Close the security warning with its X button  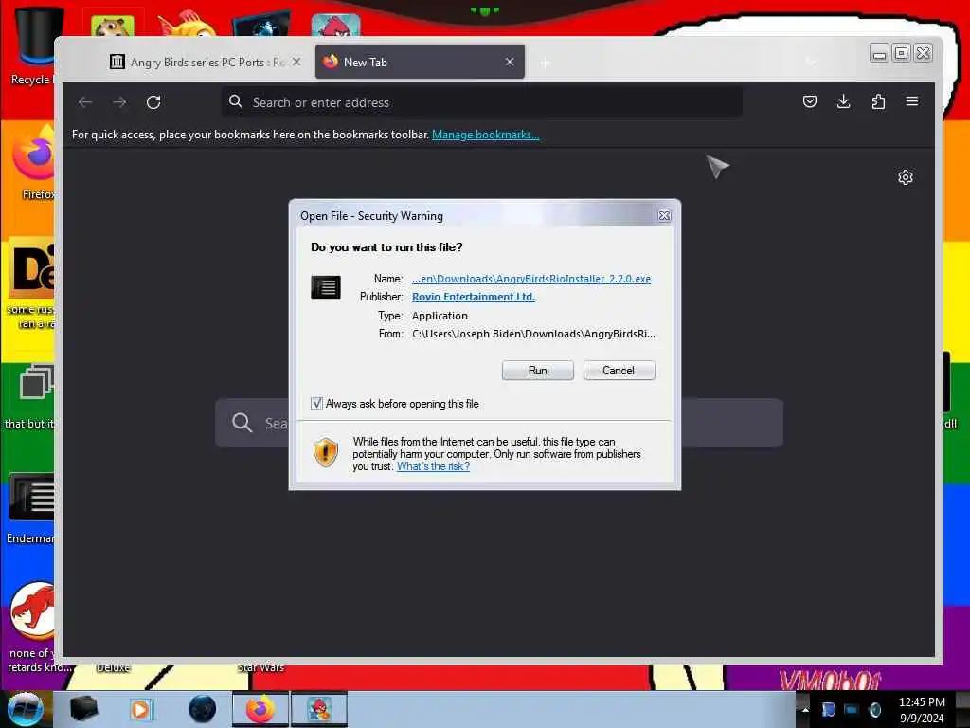664,215
